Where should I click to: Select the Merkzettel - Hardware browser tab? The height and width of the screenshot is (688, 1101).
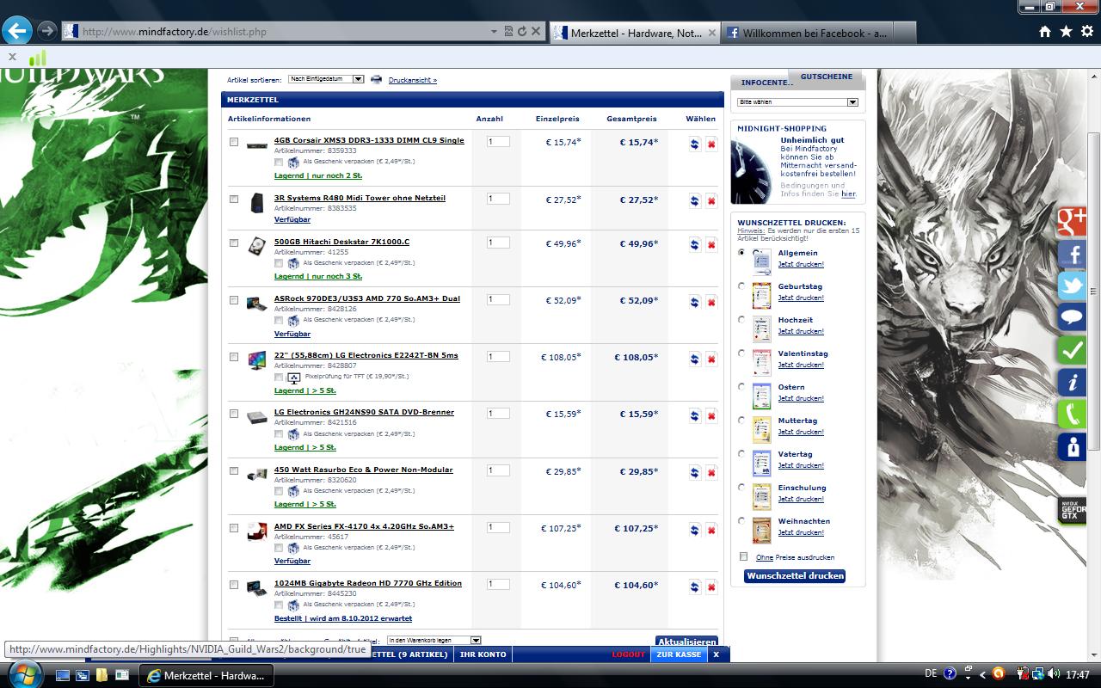635,33
